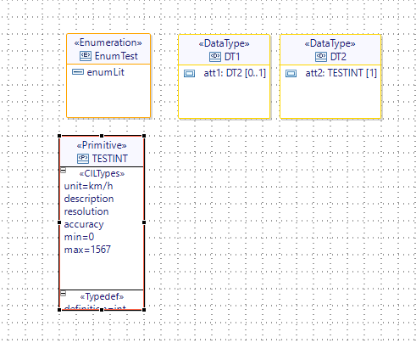The height and width of the screenshot is (343, 416).
Task: Select attribute att1: DT2 [0..1]
Action: 235,73
